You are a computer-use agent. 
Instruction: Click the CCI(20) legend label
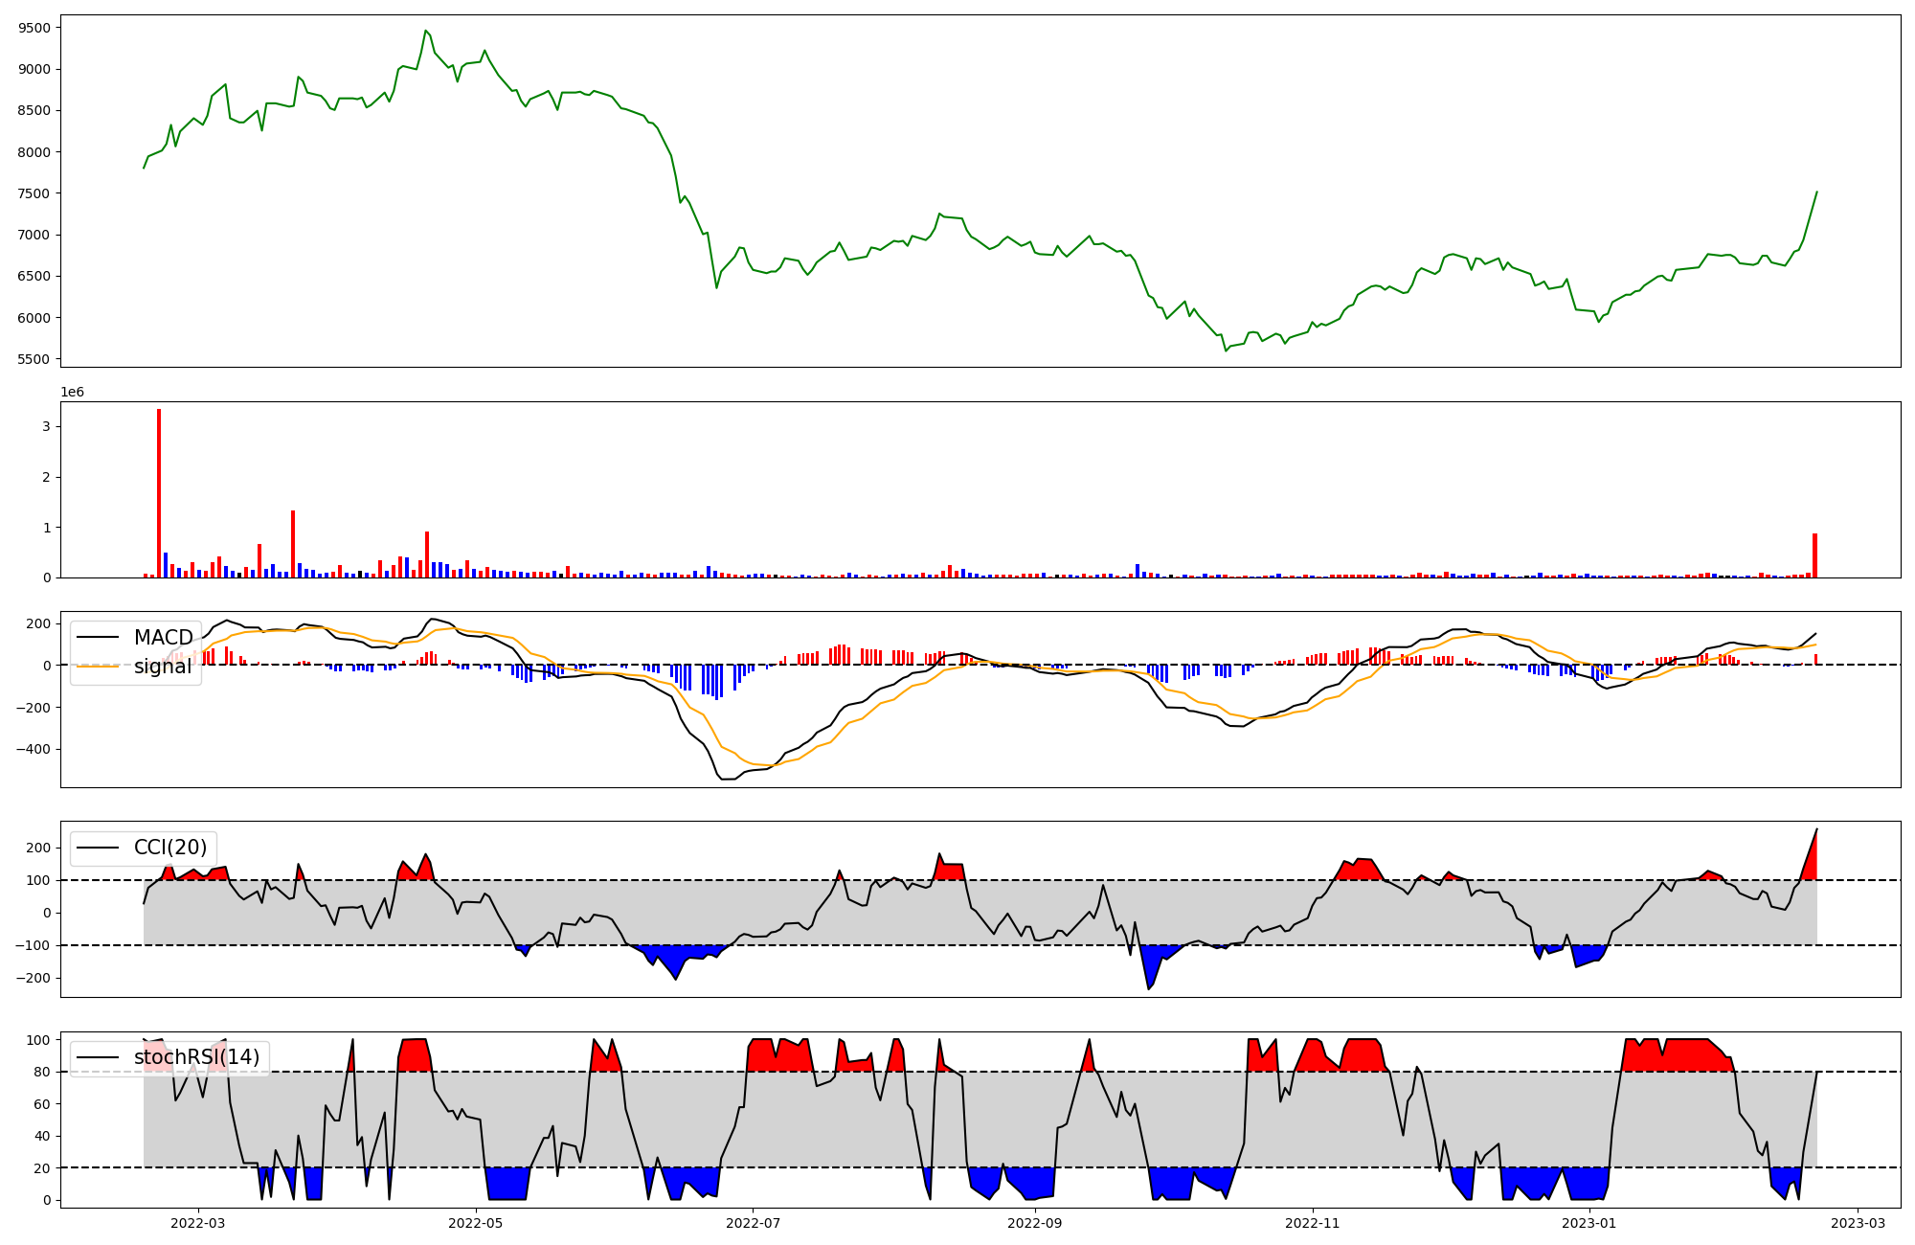[169, 848]
